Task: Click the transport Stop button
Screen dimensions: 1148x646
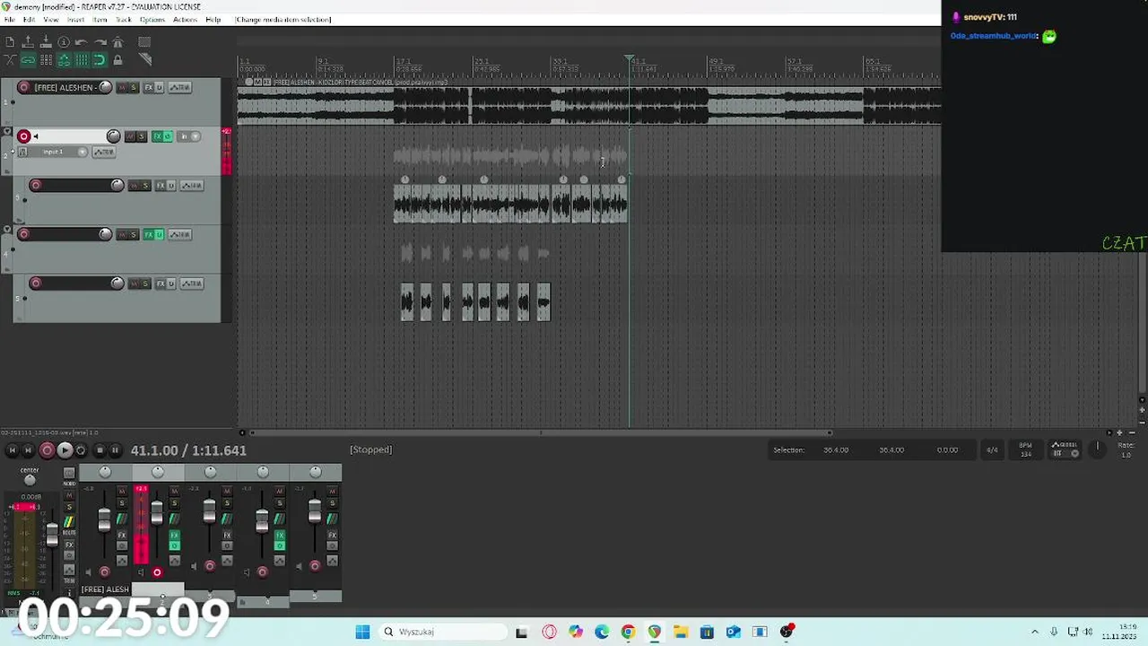Action: (100, 450)
